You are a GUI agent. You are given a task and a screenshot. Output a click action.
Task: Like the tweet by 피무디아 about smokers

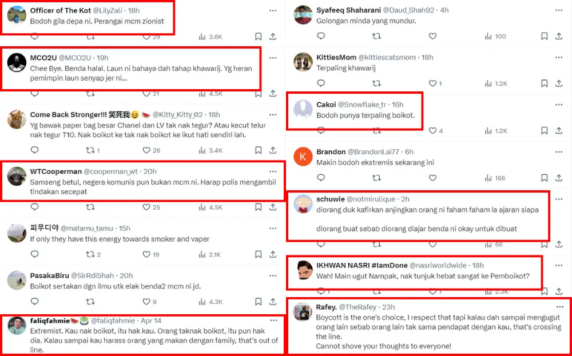click(146, 254)
